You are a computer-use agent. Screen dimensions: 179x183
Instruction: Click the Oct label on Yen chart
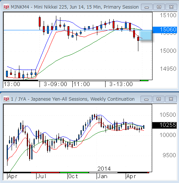point(73,176)
